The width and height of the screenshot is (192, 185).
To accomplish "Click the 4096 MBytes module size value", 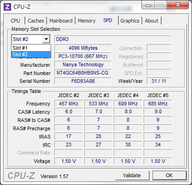I will [x=83, y=48].
